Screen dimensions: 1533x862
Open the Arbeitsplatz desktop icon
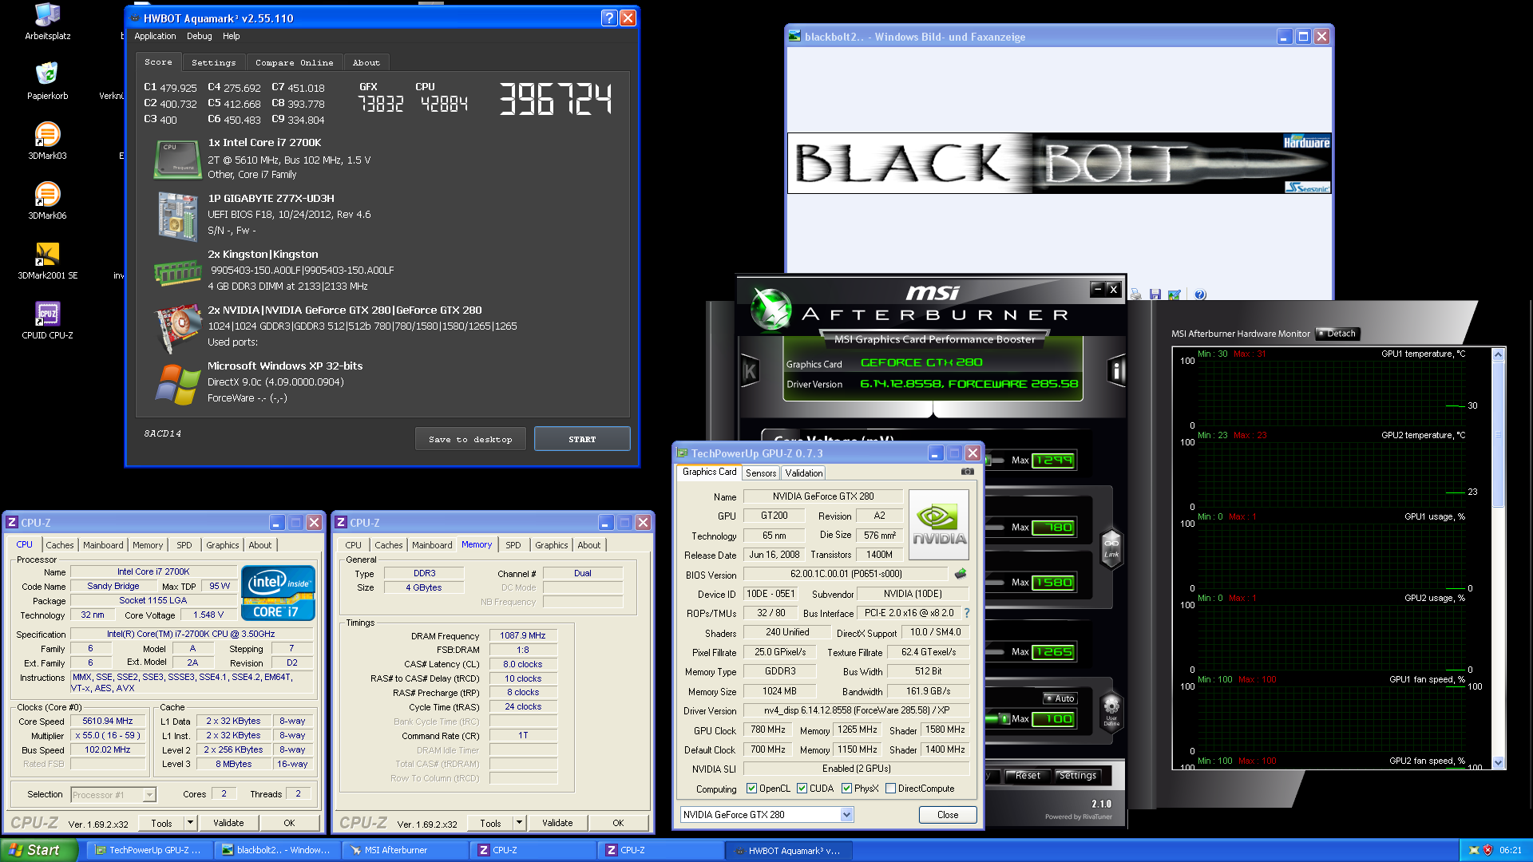(47, 22)
